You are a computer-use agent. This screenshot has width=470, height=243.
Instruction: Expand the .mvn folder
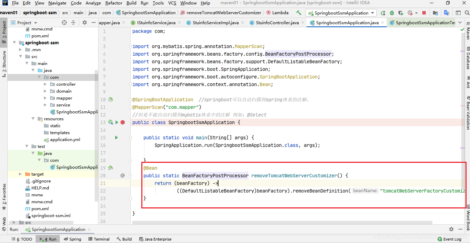[21, 50]
